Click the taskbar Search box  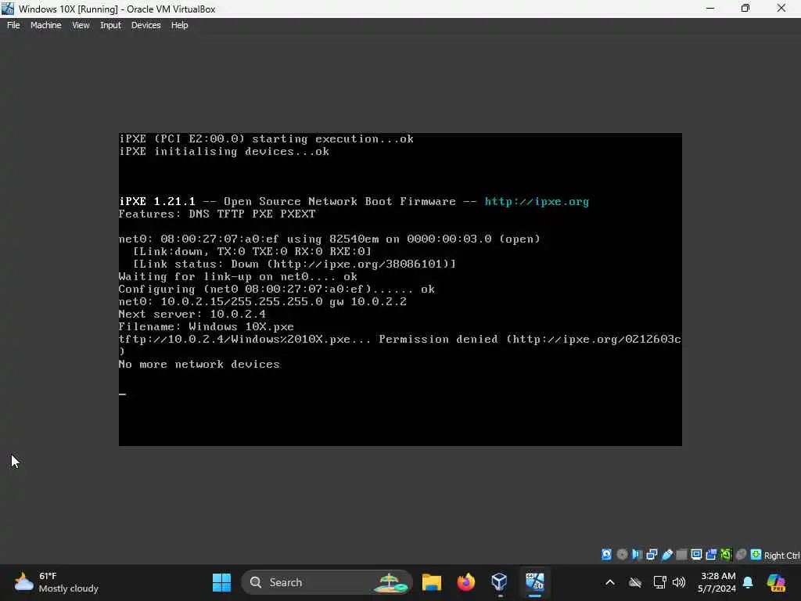(326, 582)
